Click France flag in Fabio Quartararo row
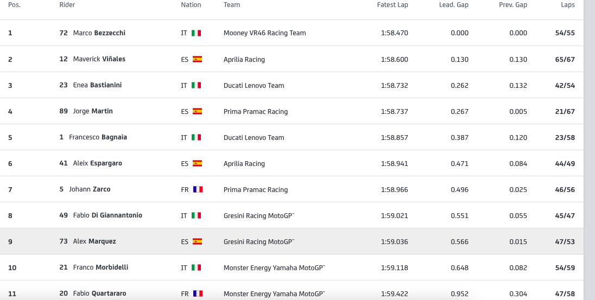The image size is (595, 300). [198, 293]
